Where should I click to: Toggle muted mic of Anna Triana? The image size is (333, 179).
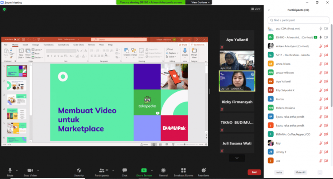tap(321, 64)
